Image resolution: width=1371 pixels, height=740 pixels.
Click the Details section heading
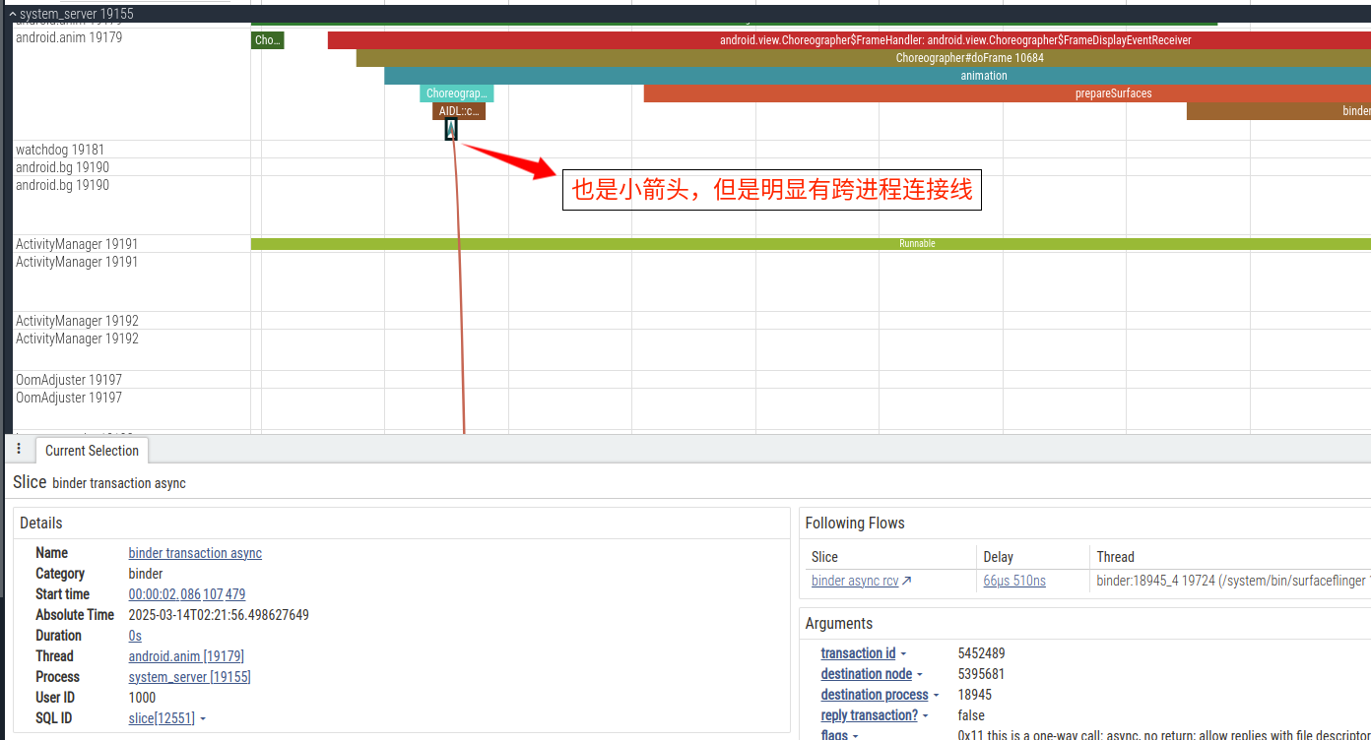pos(40,524)
